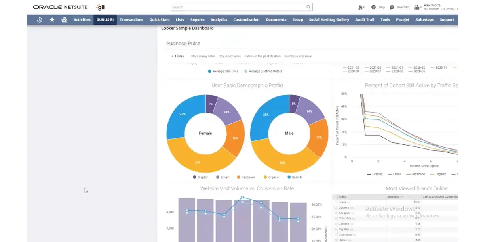This screenshot has width=485, height=242.
Task: Toggle the Email legend under pie charts
Action: [222, 177]
